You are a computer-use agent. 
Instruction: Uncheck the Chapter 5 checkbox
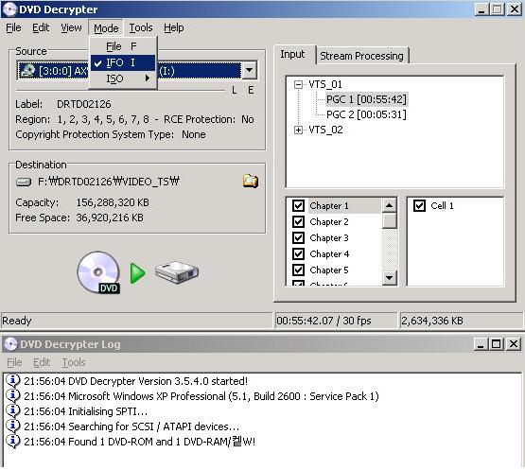[298, 270]
